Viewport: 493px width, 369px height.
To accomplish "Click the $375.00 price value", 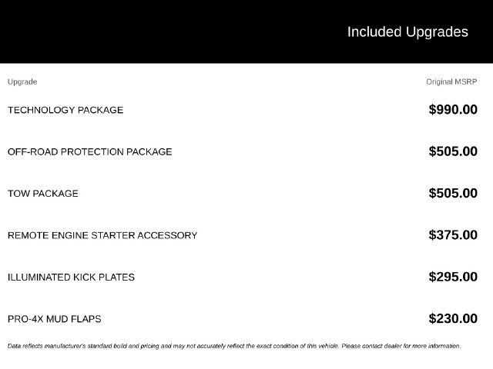I will click(x=453, y=234).
